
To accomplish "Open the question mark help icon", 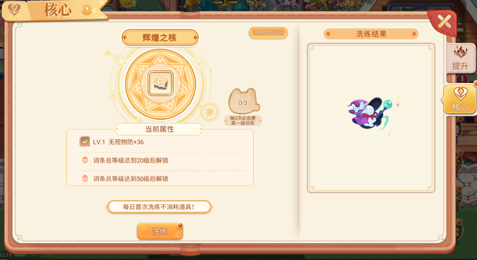I will (87, 10).
